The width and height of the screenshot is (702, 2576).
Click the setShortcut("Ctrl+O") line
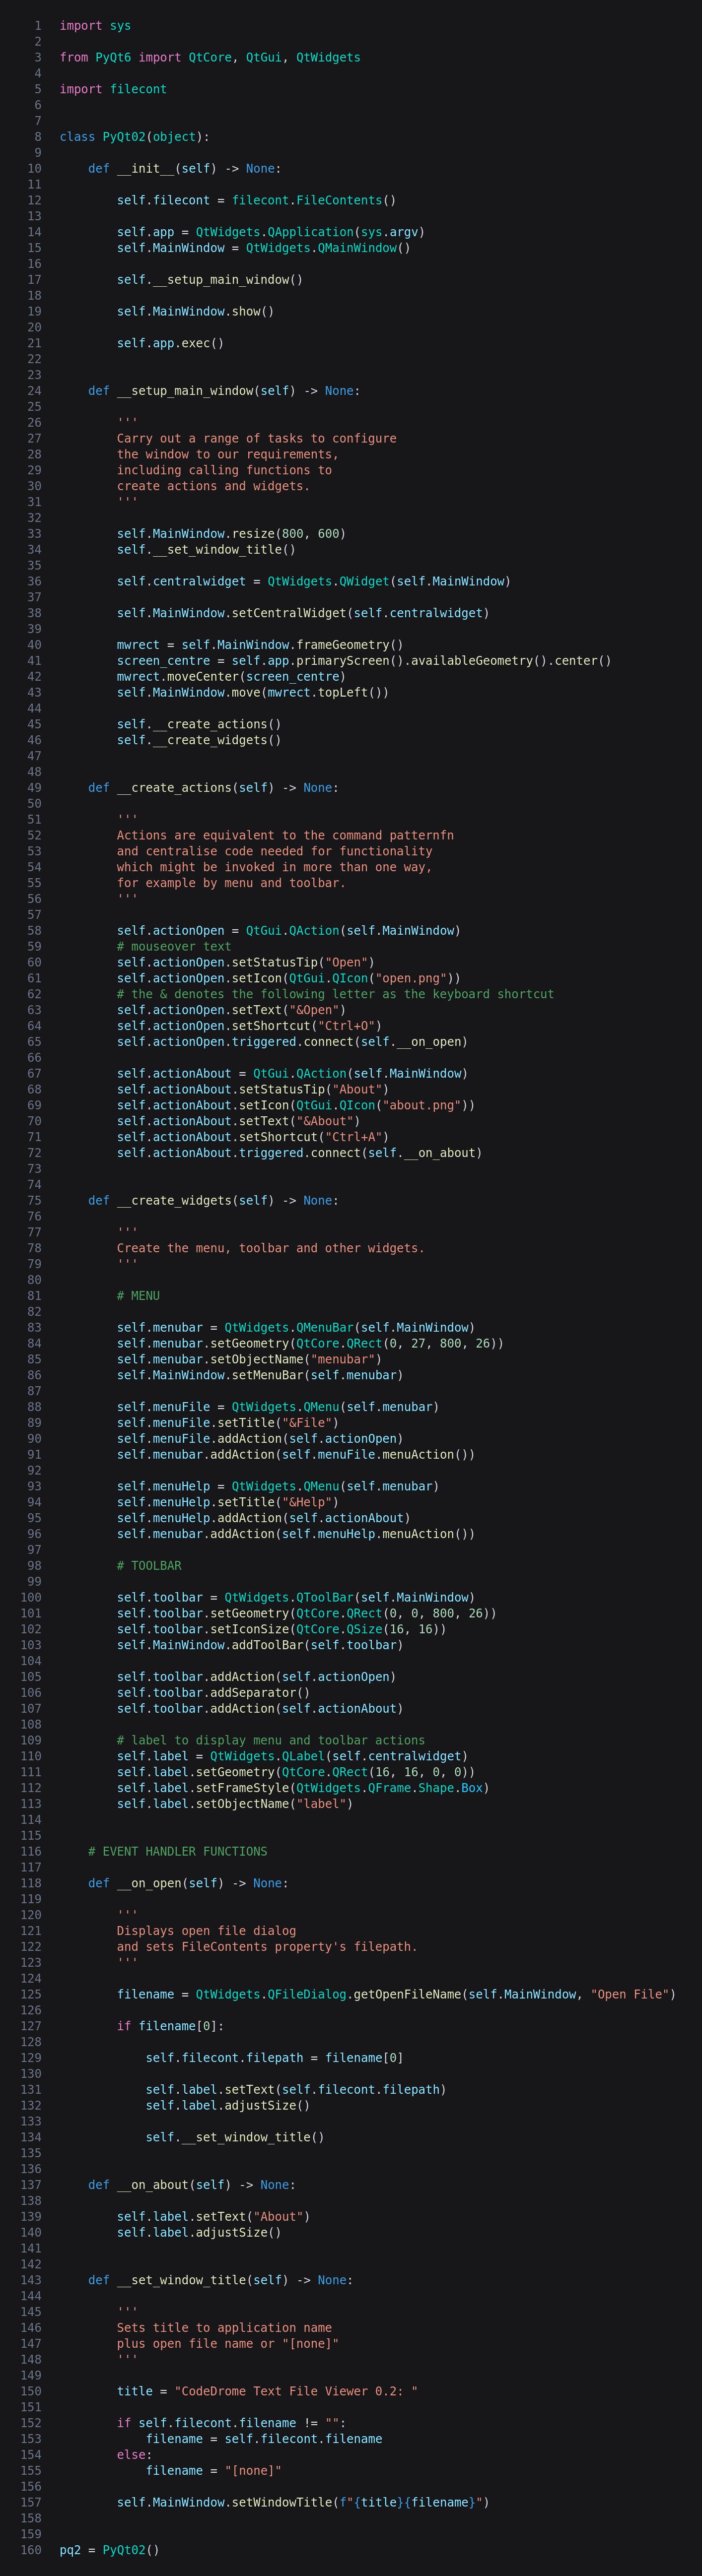point(249,1026)
